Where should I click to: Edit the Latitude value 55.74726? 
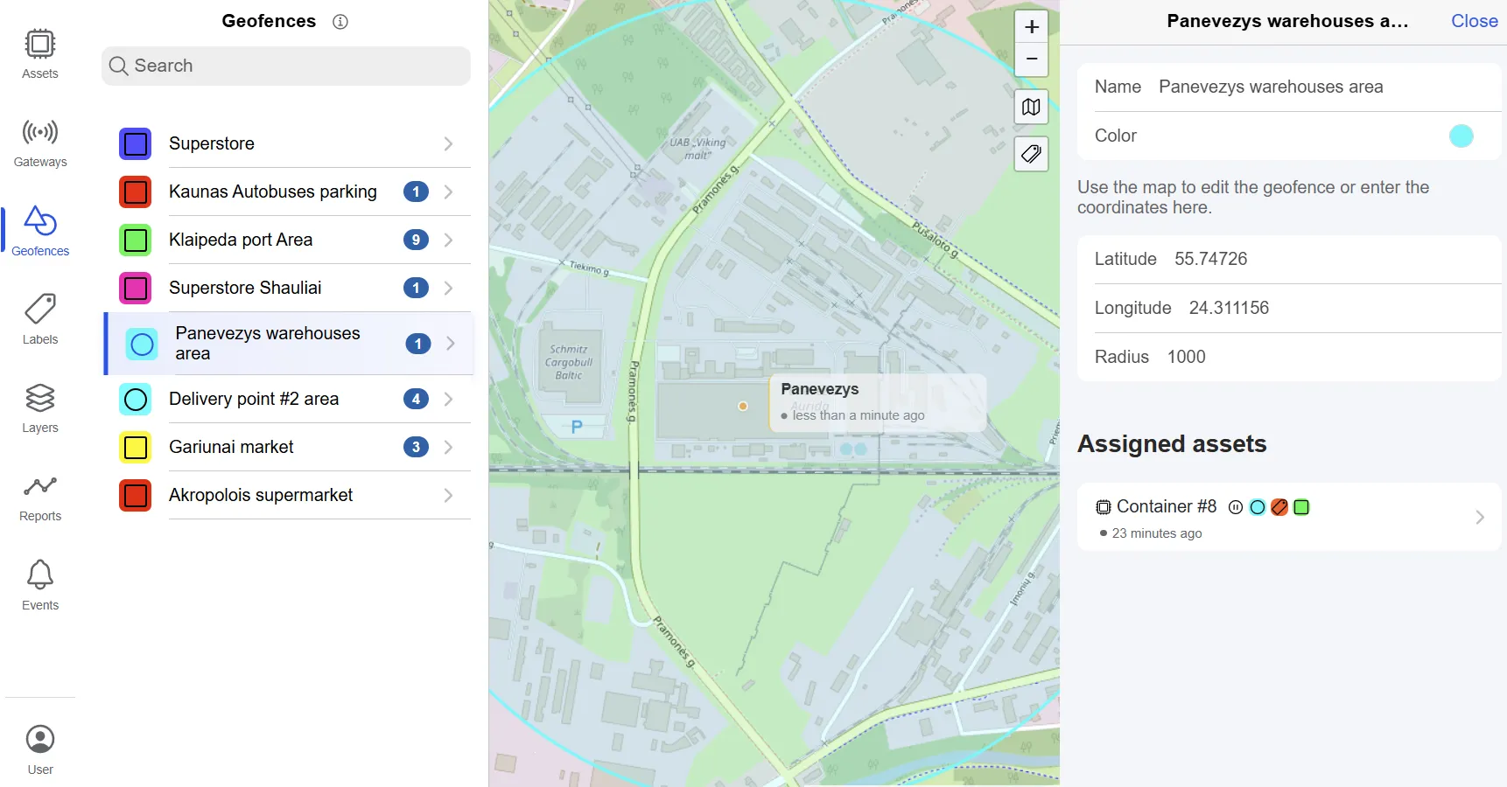tap(1210, 259)
